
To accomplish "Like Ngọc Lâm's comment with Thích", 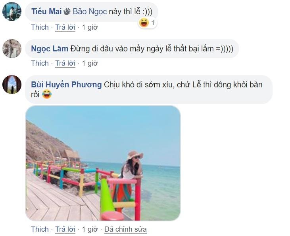I will click(x=40, y=63).
